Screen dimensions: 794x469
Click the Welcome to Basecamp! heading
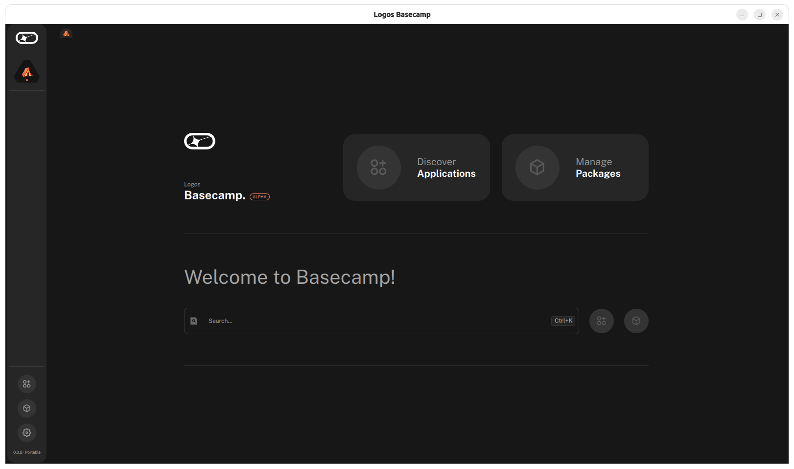point(290,277)
